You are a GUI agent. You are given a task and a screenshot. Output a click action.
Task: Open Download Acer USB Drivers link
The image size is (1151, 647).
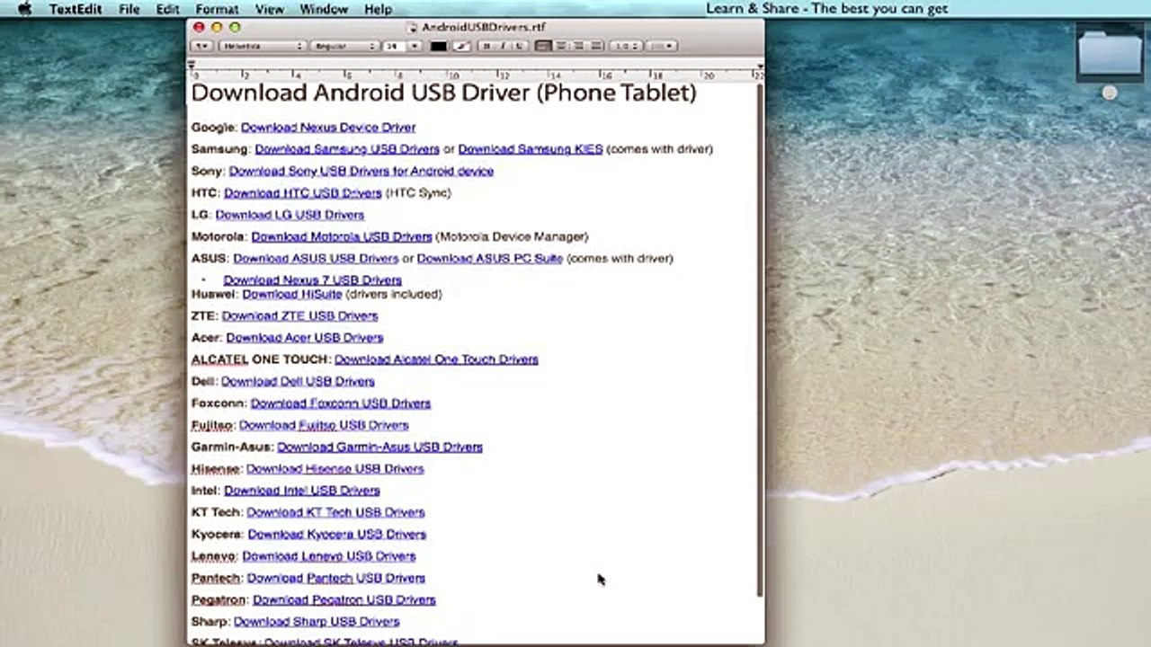[x=304, y=338]
